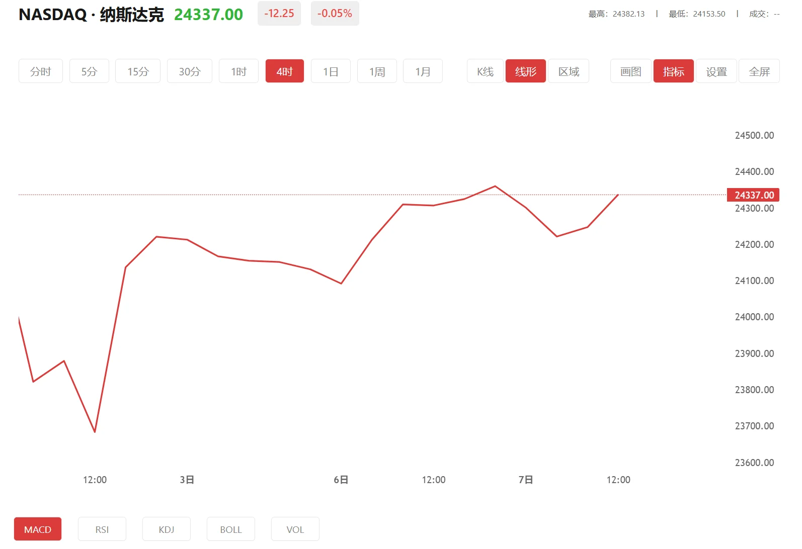Change chart type to 区域 area
Image resolution: width=802 pixels, height=549 pixels.
[x=569, y=71]
